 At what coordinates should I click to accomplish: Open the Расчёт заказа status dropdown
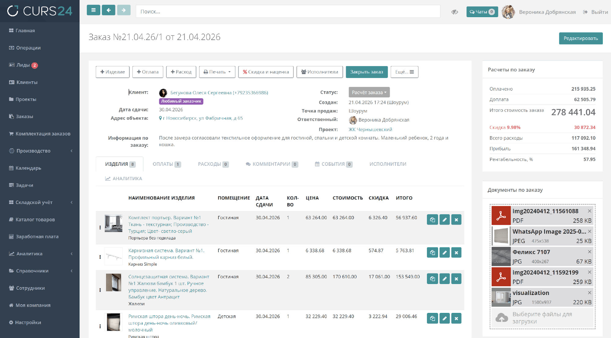369,92
